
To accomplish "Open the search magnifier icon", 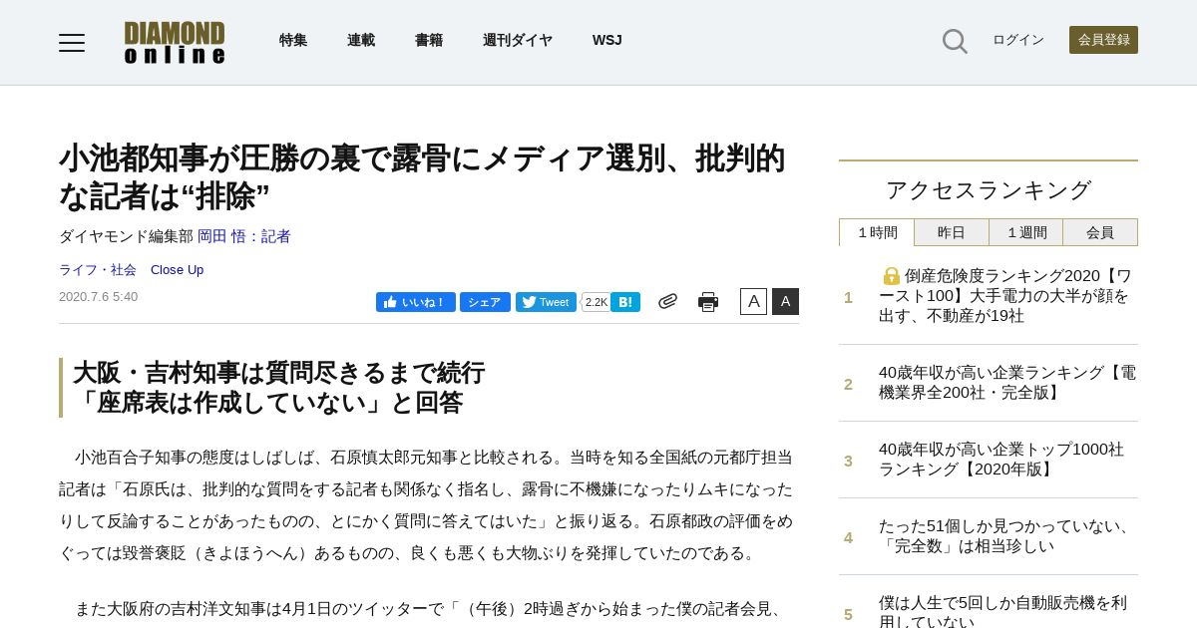I will pos(955,41).
